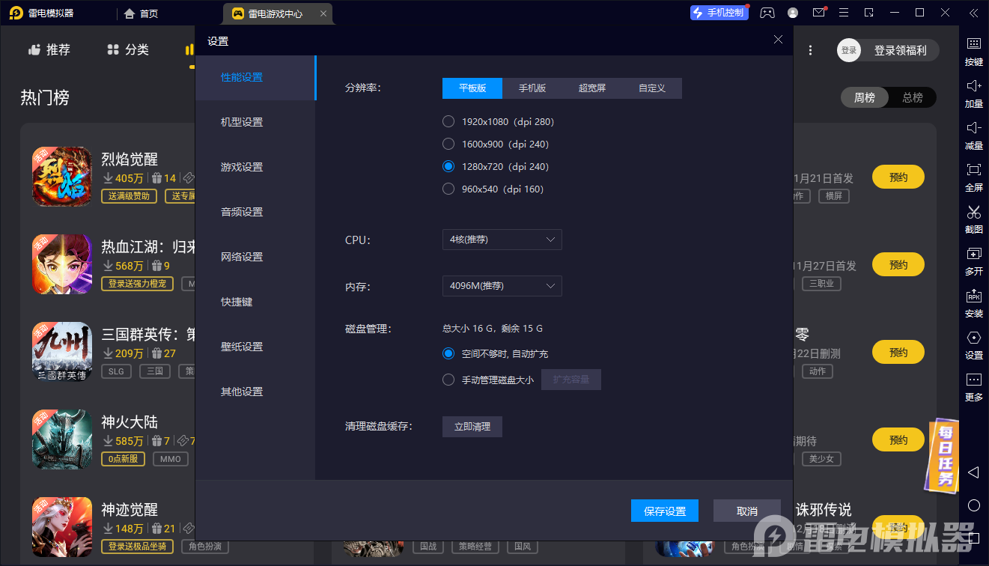Open the CPU cores dropdown
Viewport: 989px width, 566px height.
pos(502,240)
